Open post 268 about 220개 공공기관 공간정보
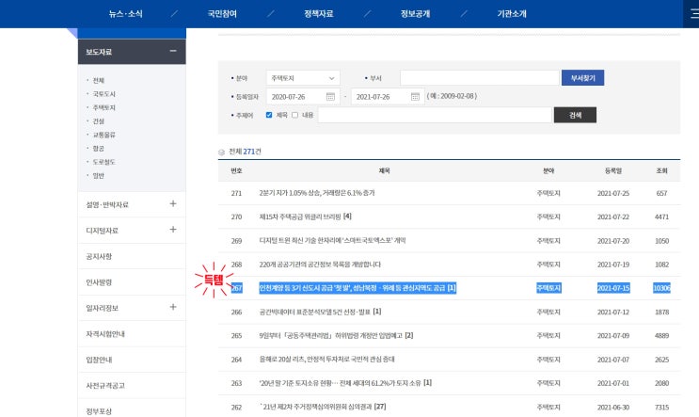Screen dimensions: 699x417 point(320,265)
